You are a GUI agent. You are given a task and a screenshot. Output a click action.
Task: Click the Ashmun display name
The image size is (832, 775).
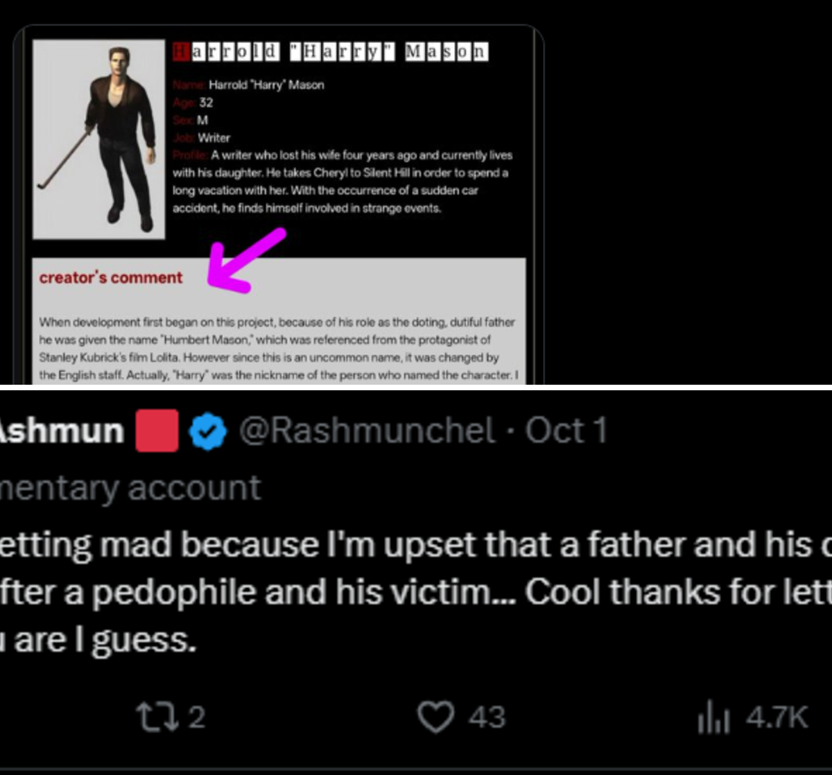[x=62, y=431]
